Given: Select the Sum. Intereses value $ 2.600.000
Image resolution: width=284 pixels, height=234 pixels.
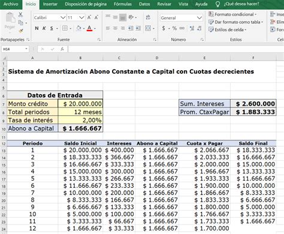Looking at the screenshot, I should [253, 104].
